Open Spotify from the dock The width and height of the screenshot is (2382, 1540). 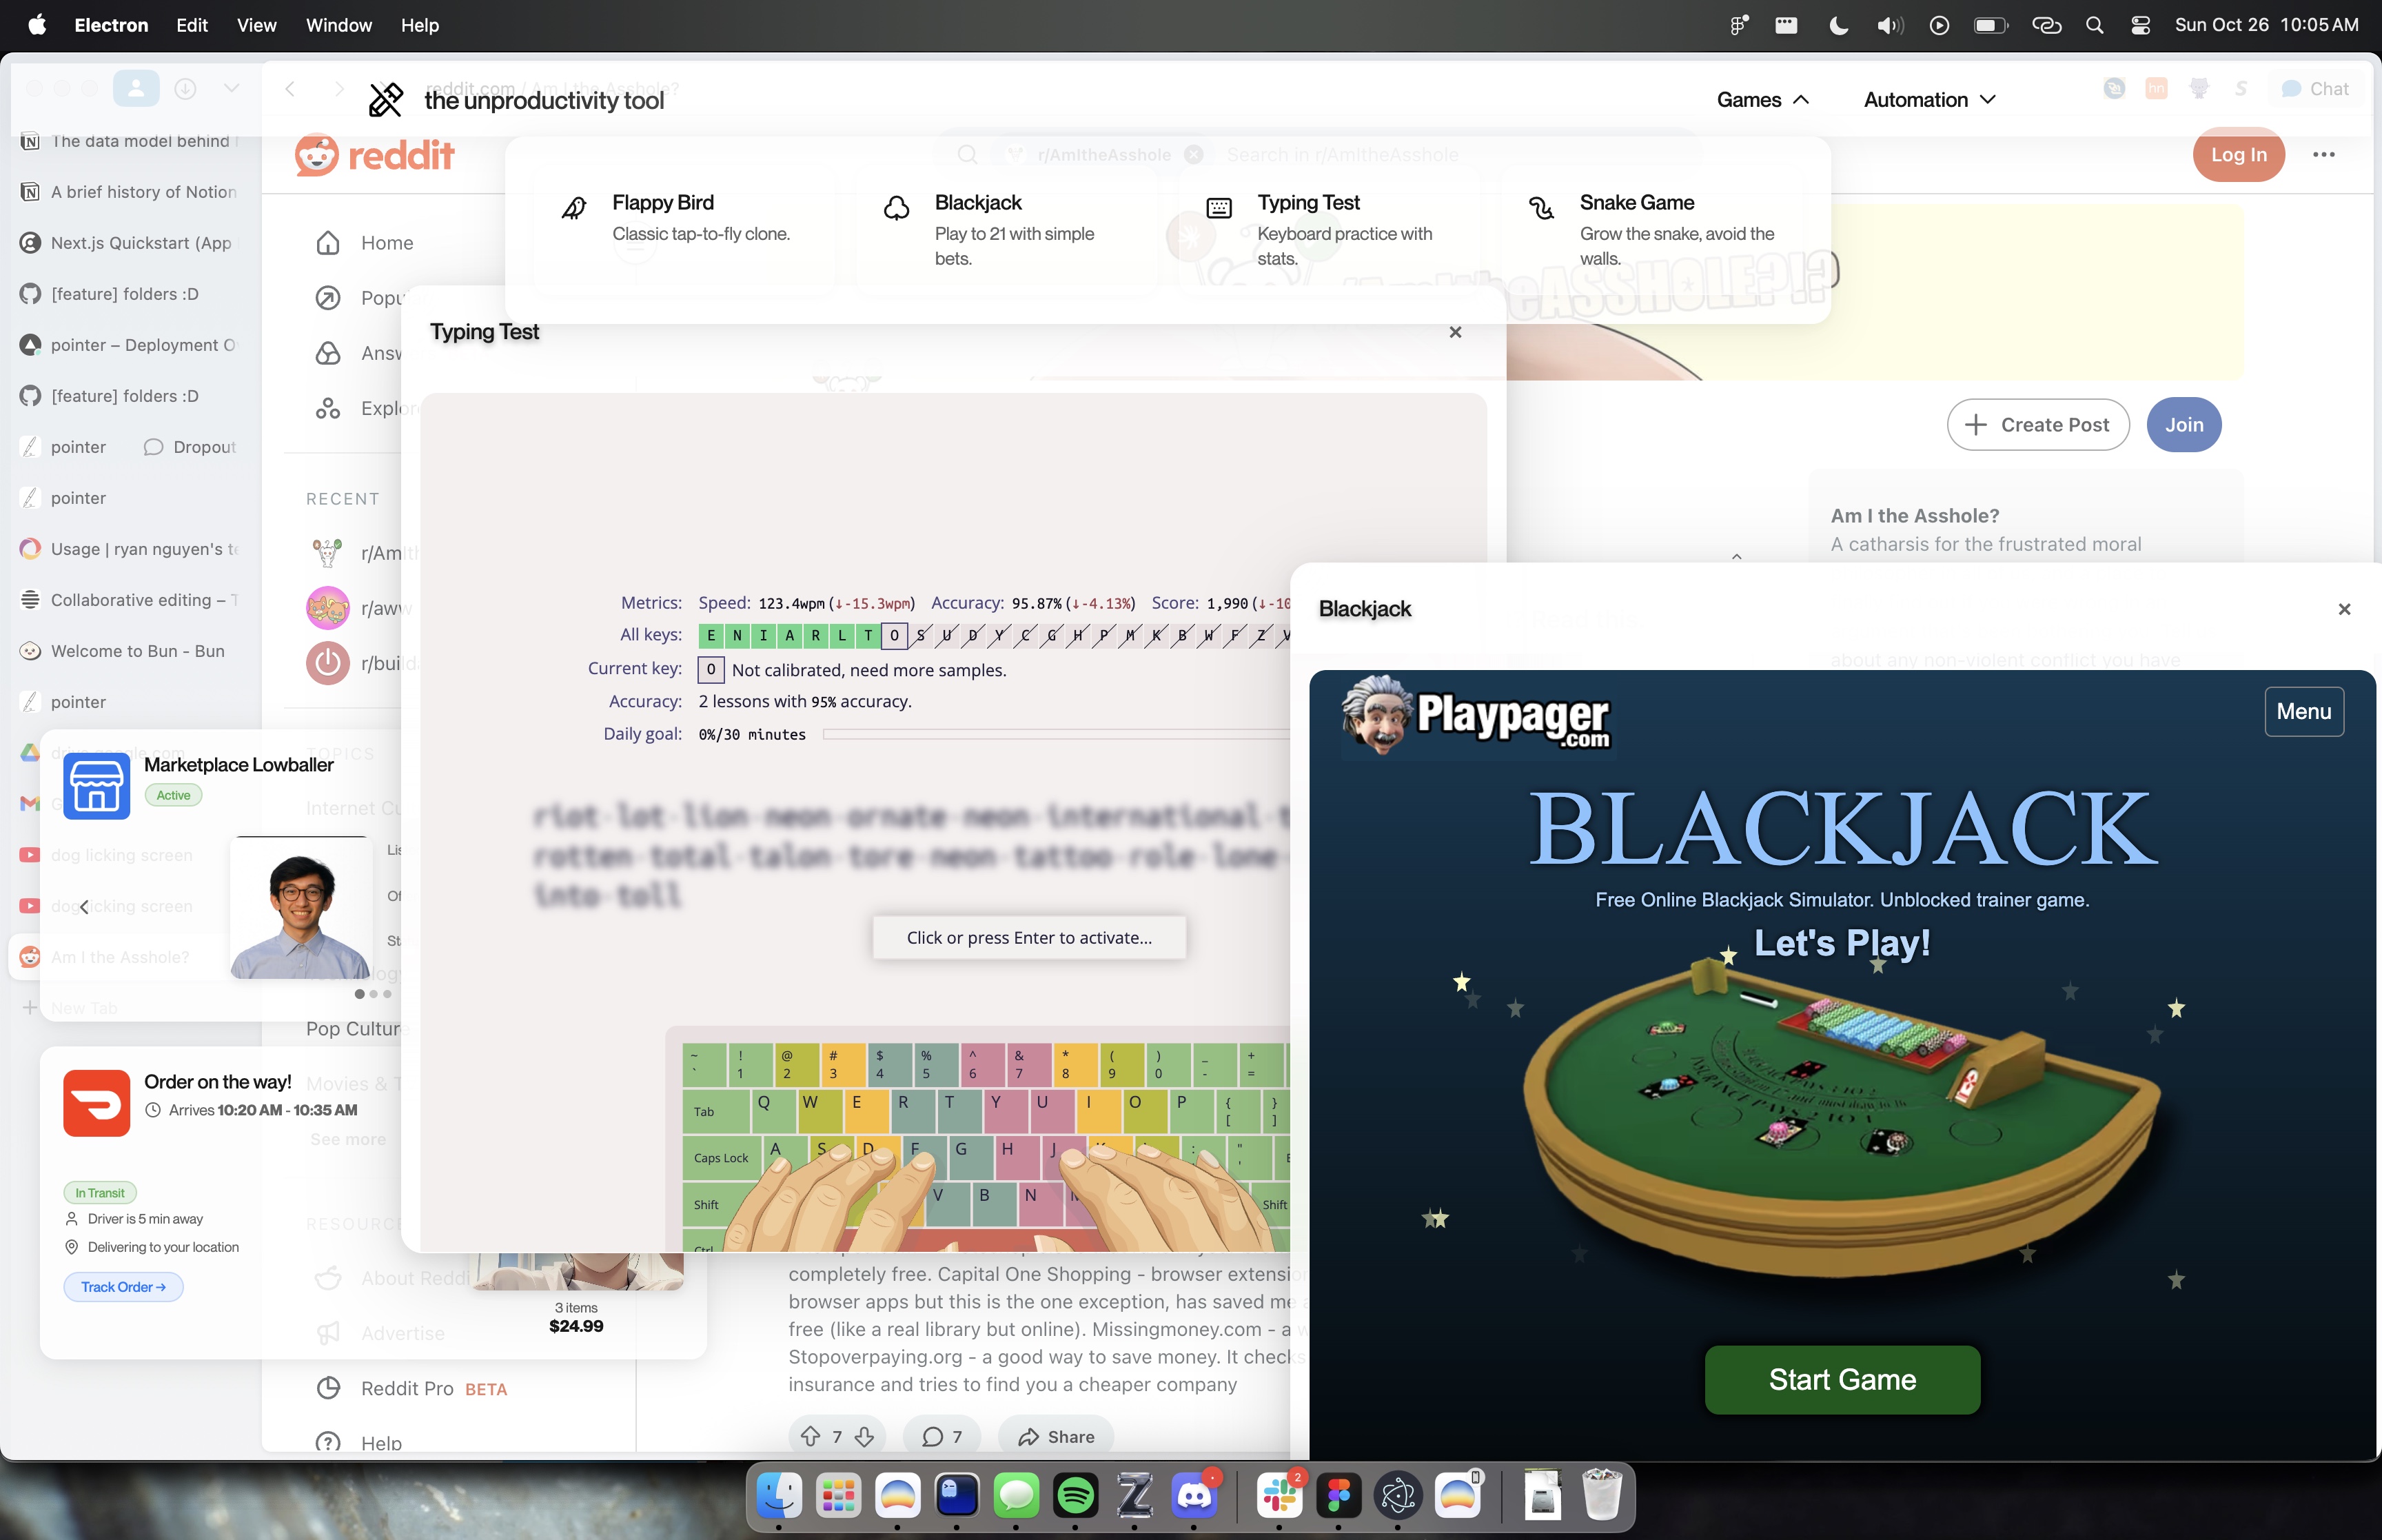[x=1075, y=1496]
